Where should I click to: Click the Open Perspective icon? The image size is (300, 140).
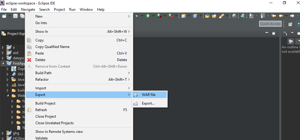point(290,24)
